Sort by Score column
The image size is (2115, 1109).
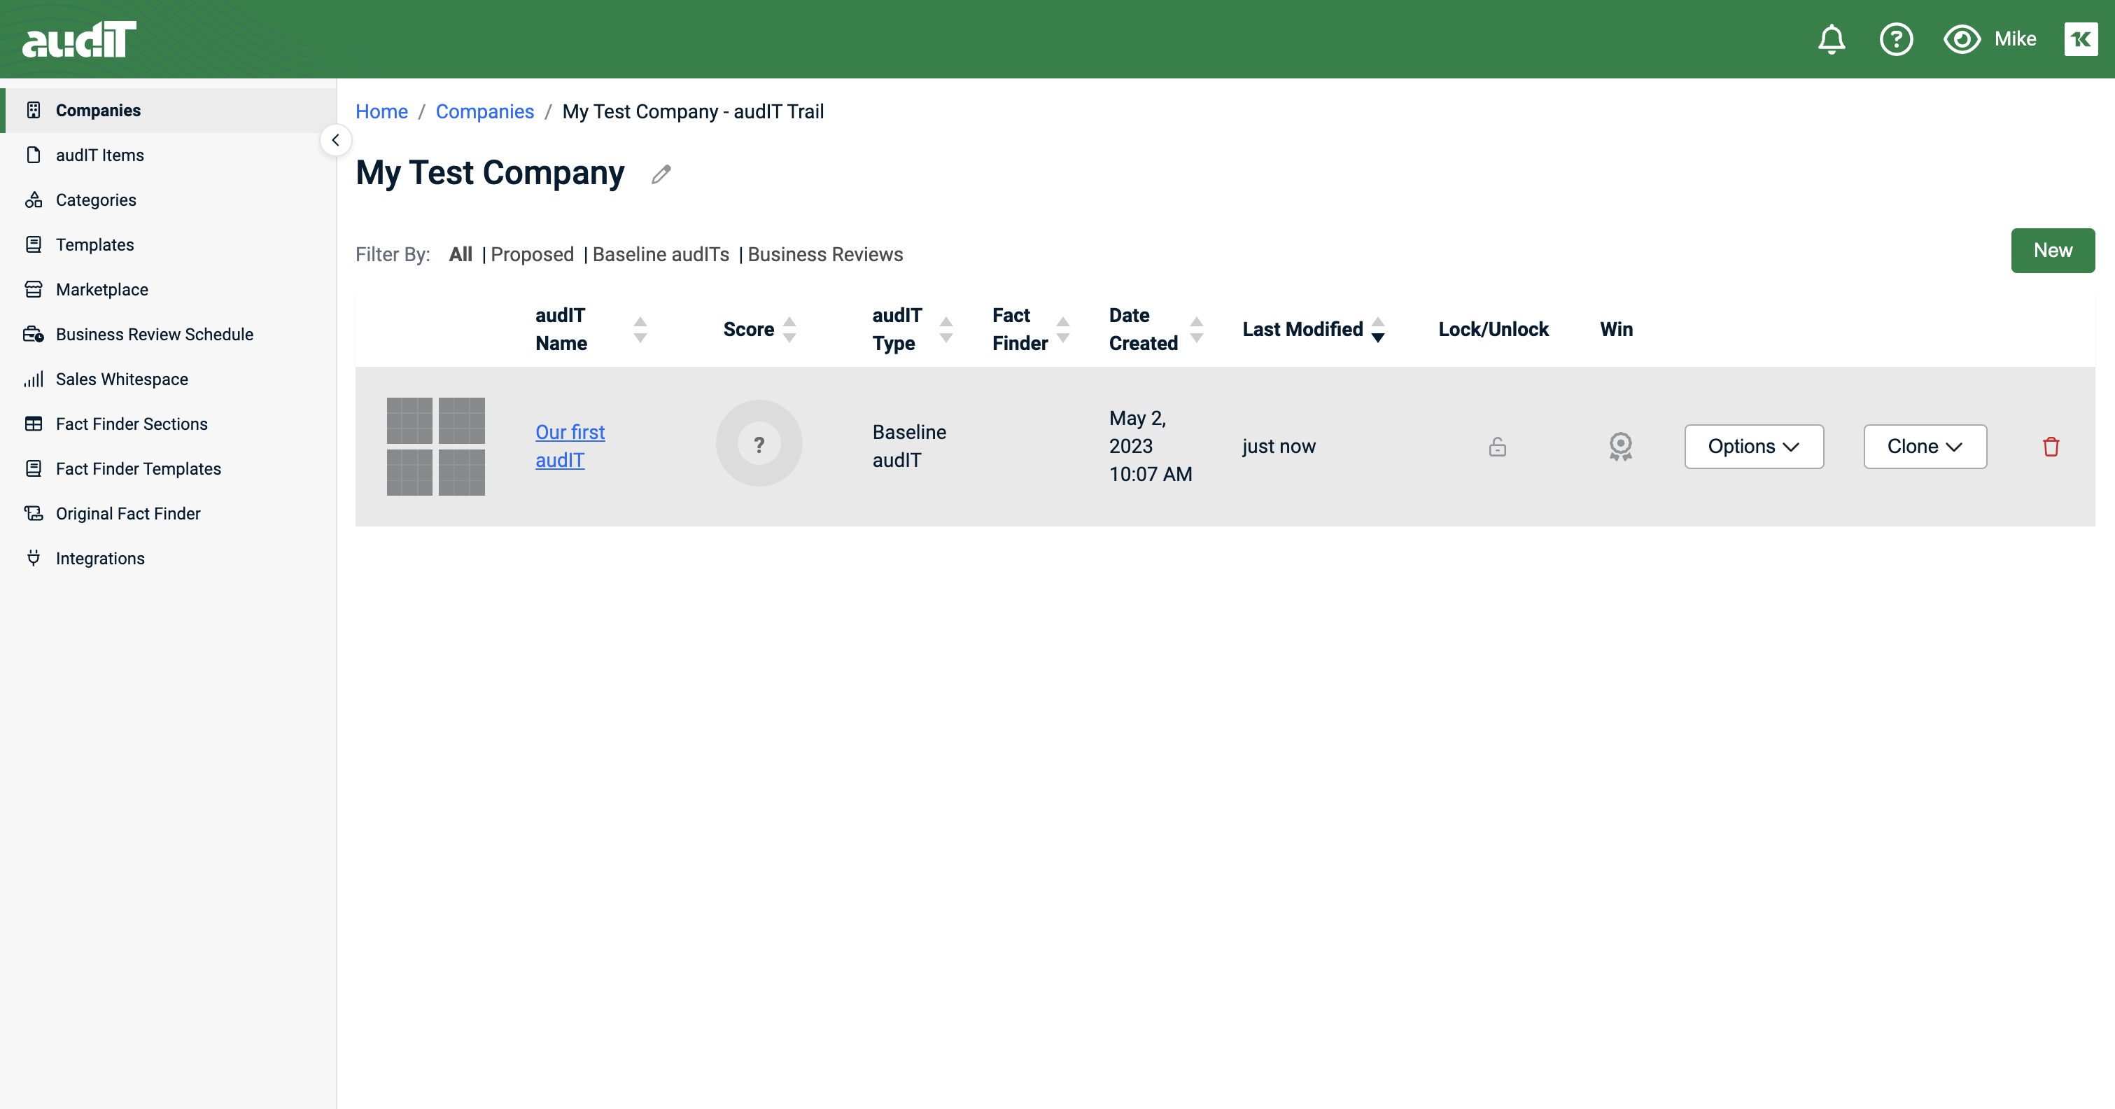pos(789,330)
